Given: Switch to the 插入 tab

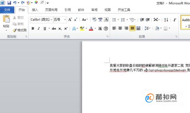Looking at the screenshot, I should pyautogui.click(x=35, y=10).
